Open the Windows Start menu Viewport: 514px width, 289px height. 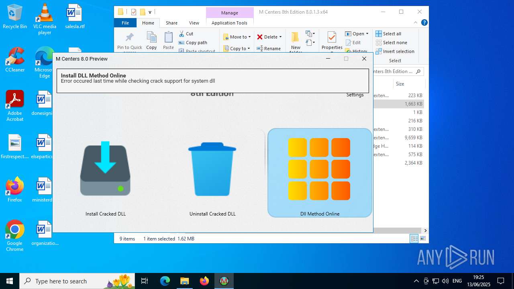[10, 281]
